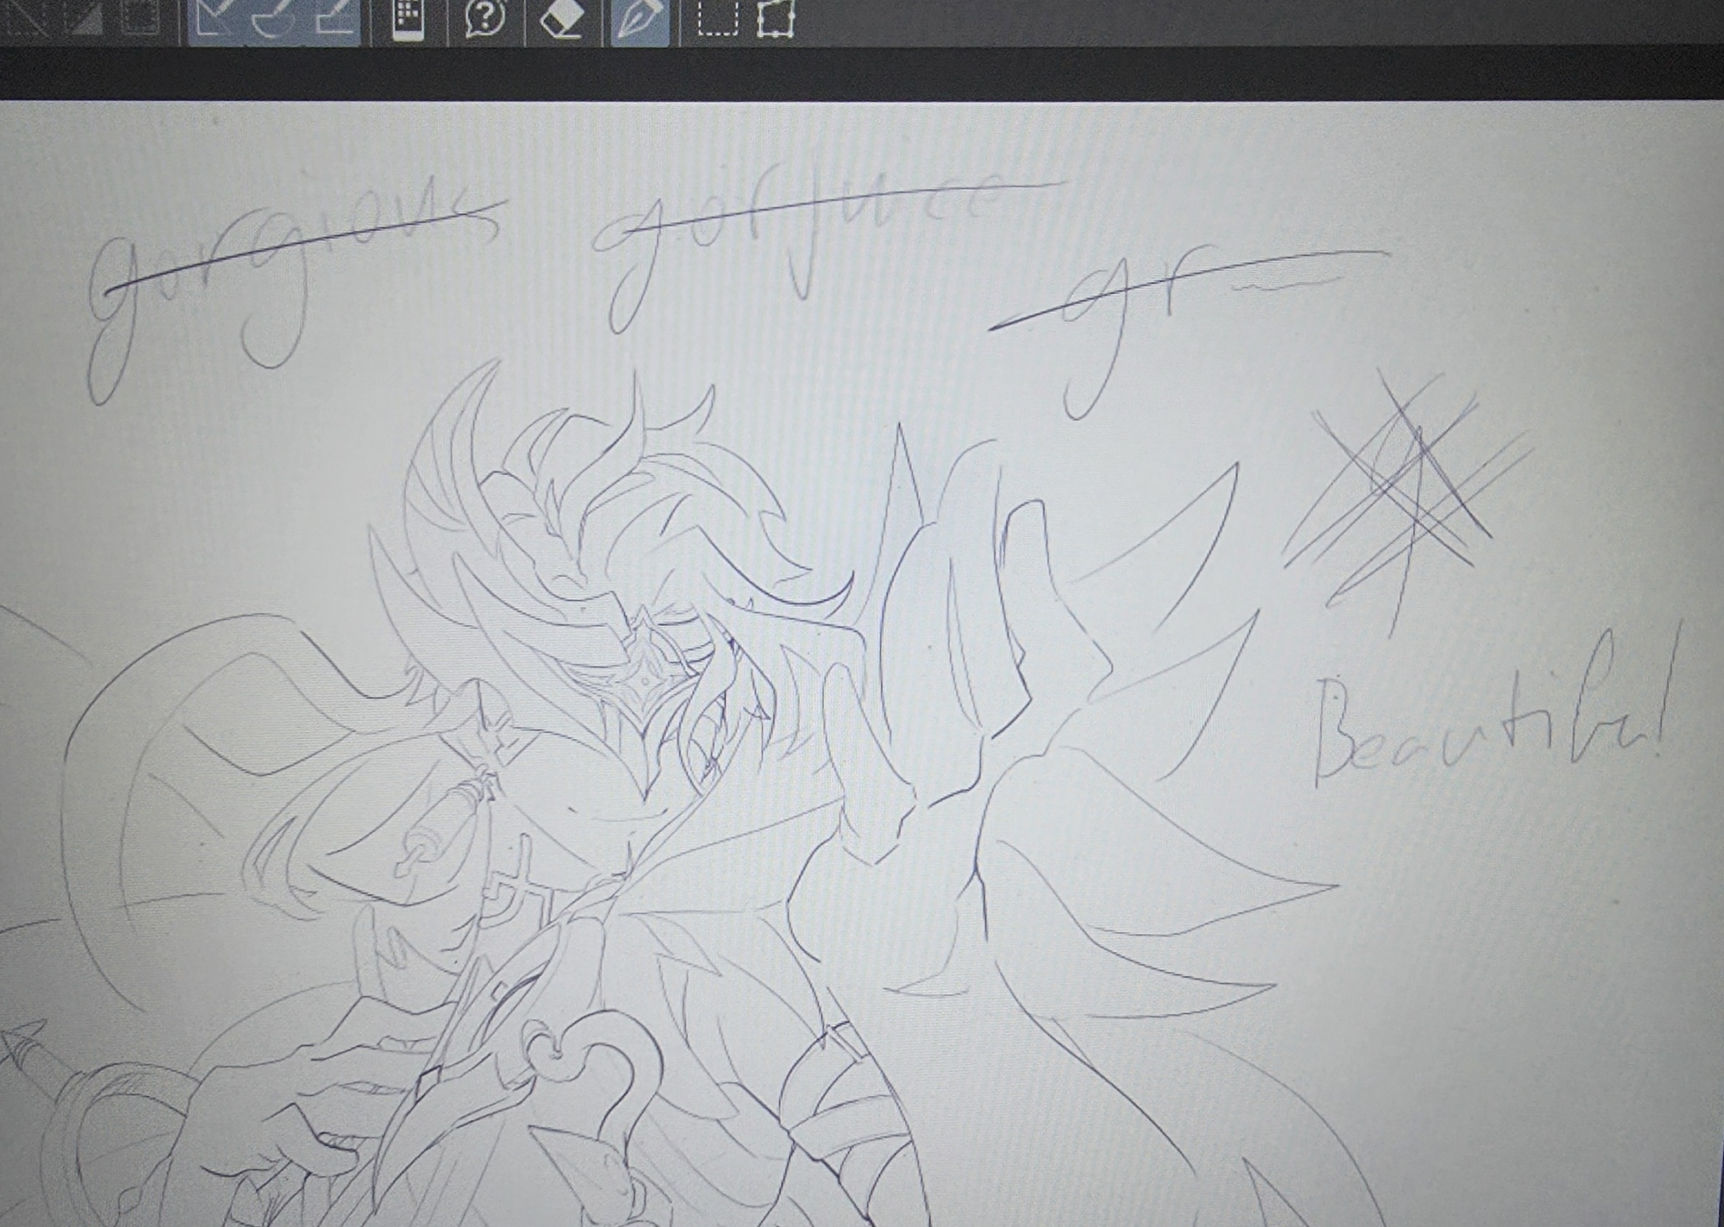
Task: Select the Eraser tool icon
Action: point(561,18)
